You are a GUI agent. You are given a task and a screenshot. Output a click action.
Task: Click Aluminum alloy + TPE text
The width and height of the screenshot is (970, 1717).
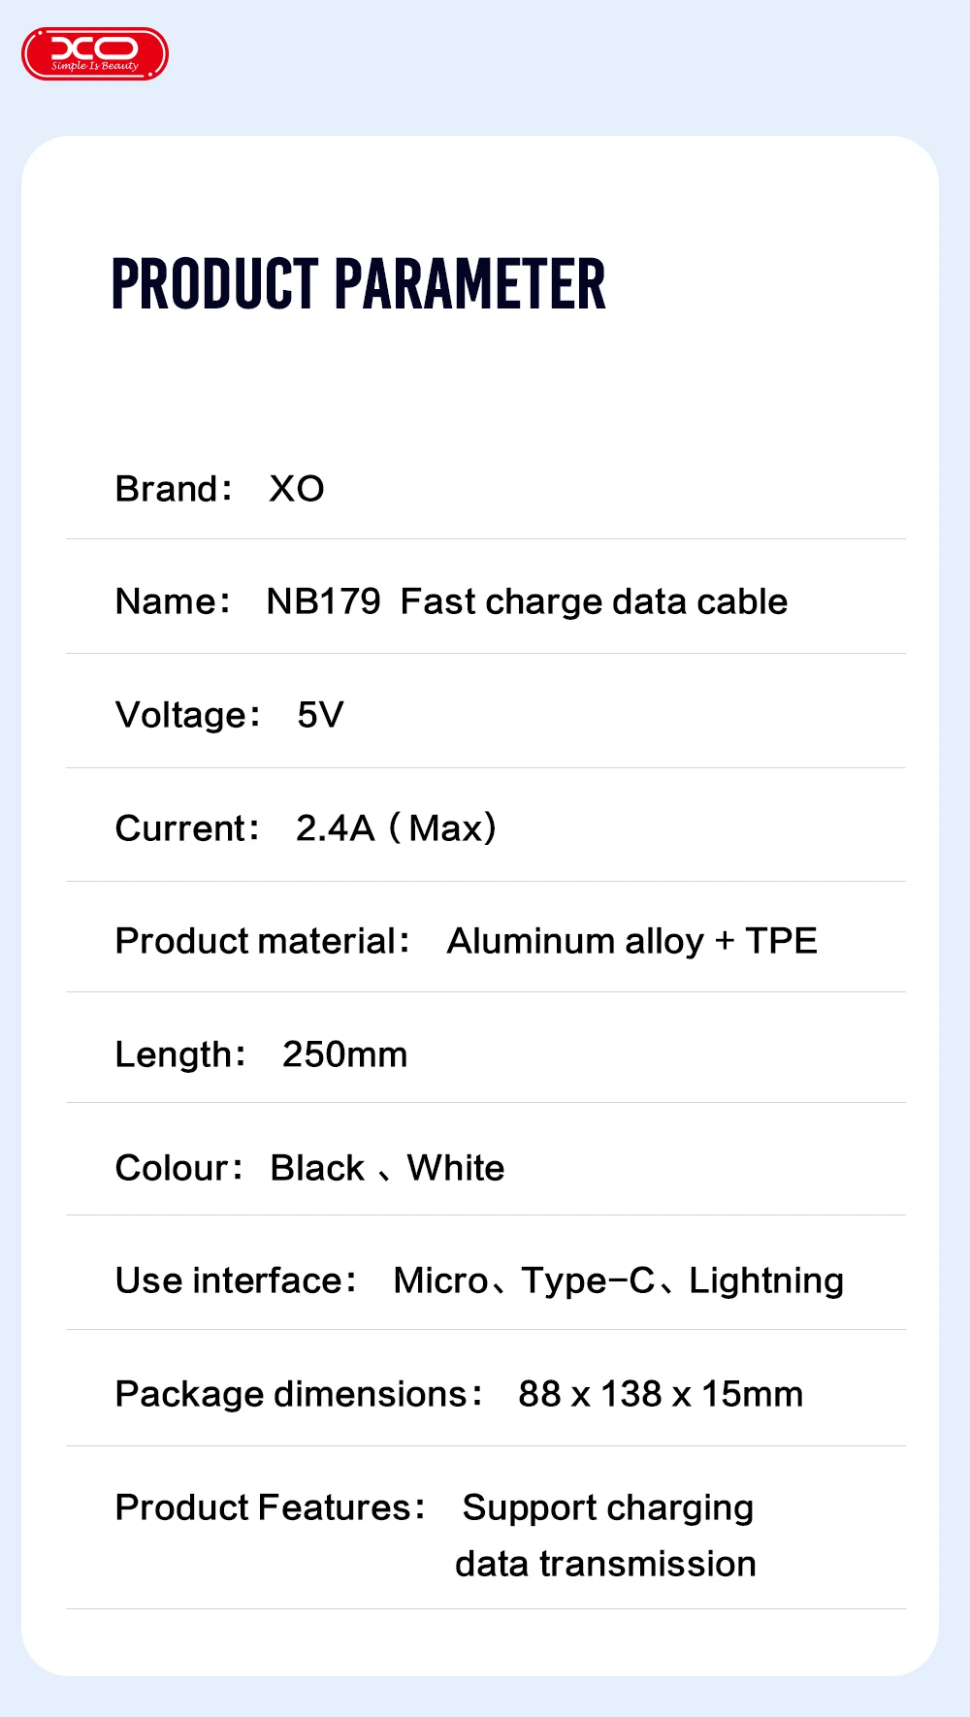tap(631, 941)
